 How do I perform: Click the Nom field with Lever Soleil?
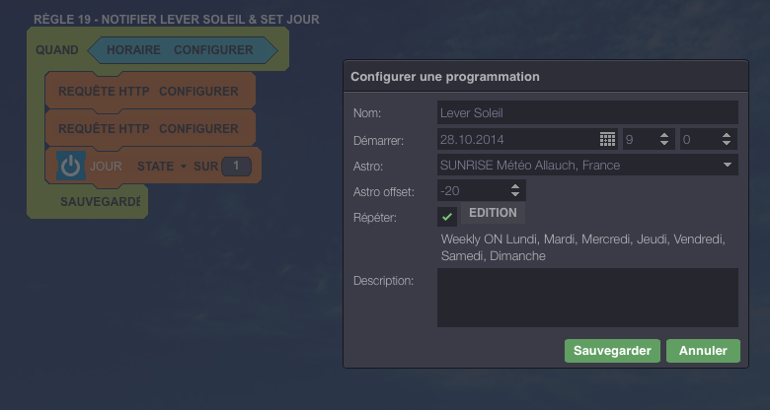coord(587,113)
